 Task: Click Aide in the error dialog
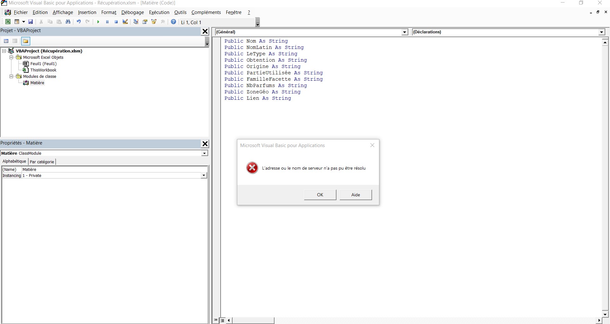pos(356,195)
